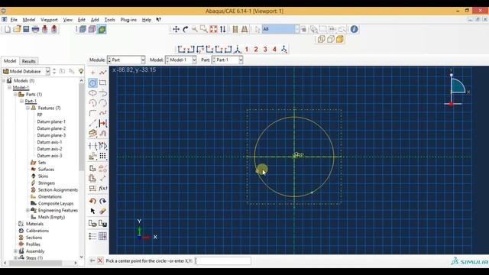This screenshot has height=275, width=489.
Task: Open a model database file
Action: (x=17, y=29)
